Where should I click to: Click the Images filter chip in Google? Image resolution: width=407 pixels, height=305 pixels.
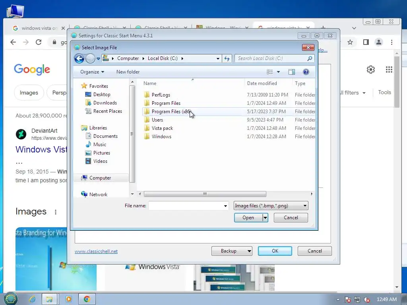(x=29, y=93)
